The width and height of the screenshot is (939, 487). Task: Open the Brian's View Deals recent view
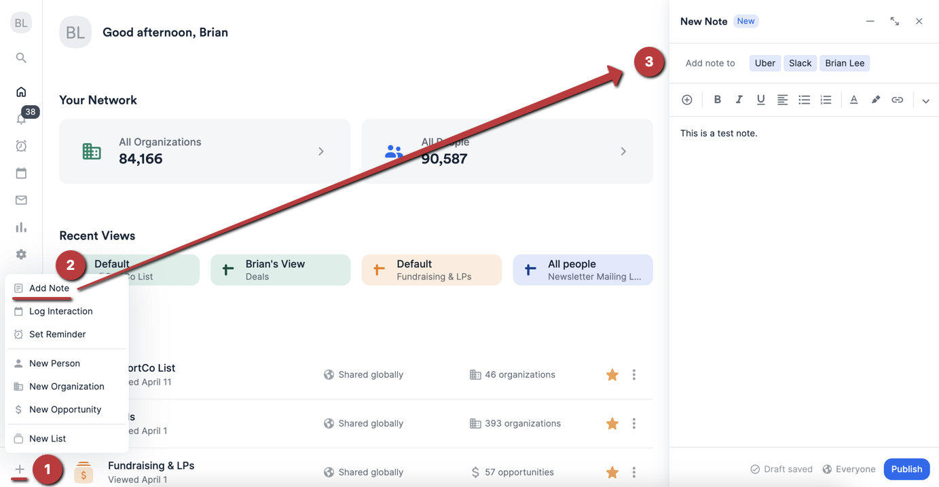280,269
